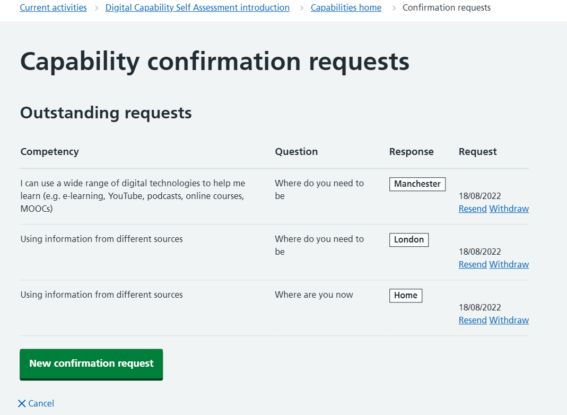Resend the Manchester response request
The height and width of the screenshot is (415, 567).
click(x=473, y=209)
